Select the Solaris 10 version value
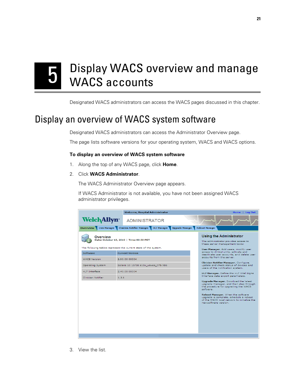This screenshot has width=296, height=384. click(x=142, y=266)
